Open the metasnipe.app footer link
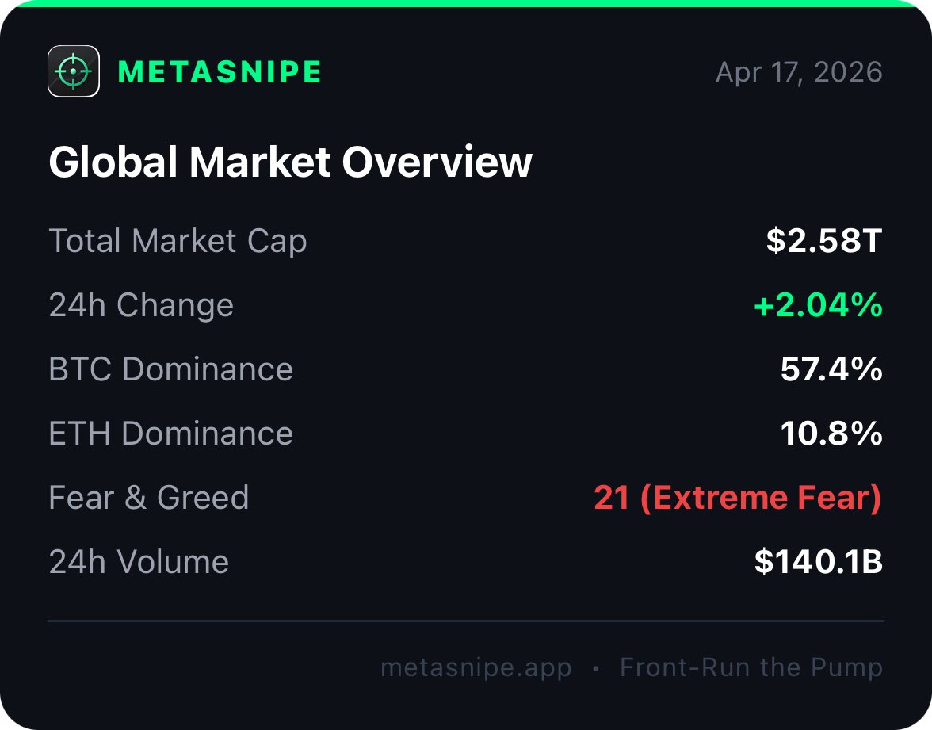The image size is (932, 730). pyautogui.click(x=476, y=667)
